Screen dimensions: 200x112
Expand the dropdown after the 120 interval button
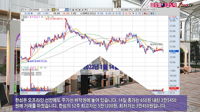point(118,10)
